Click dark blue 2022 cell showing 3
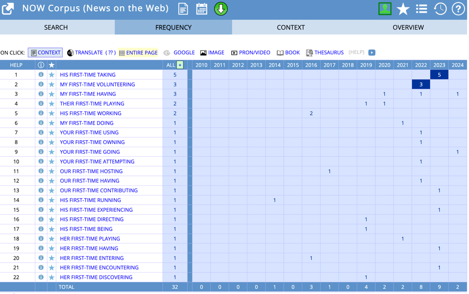 [x=421, y=84]
